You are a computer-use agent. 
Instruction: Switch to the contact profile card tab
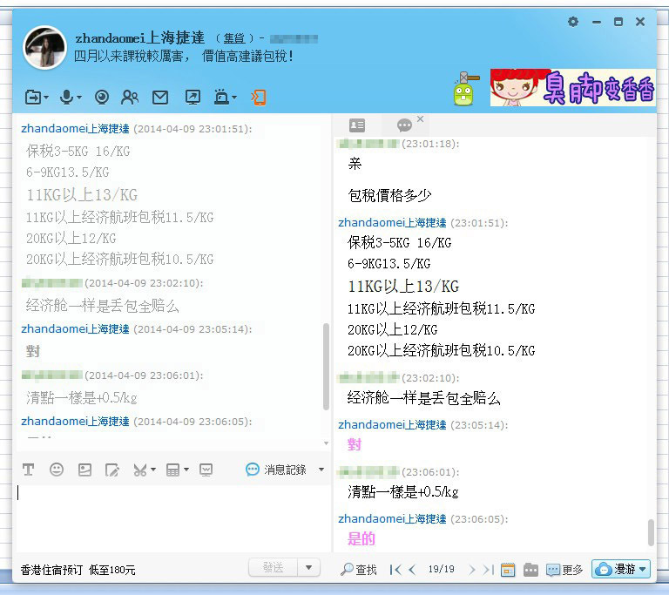[357, 125]
